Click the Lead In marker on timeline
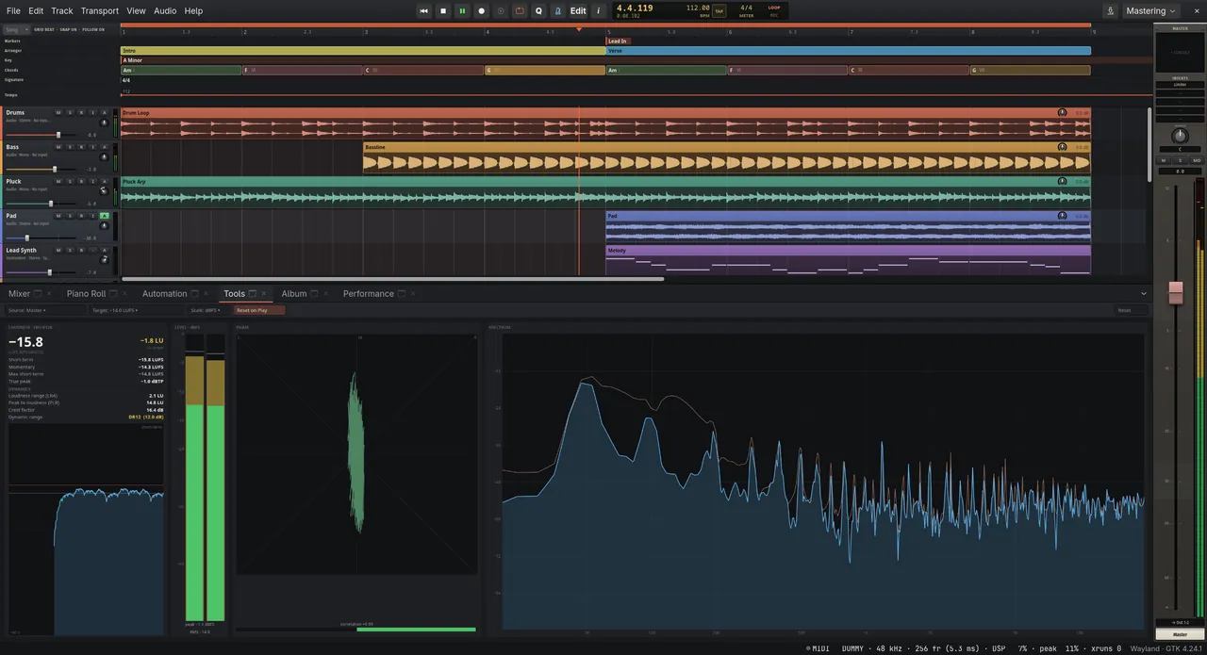Viewport: 1207px width, 655px height. coord(618,41)
